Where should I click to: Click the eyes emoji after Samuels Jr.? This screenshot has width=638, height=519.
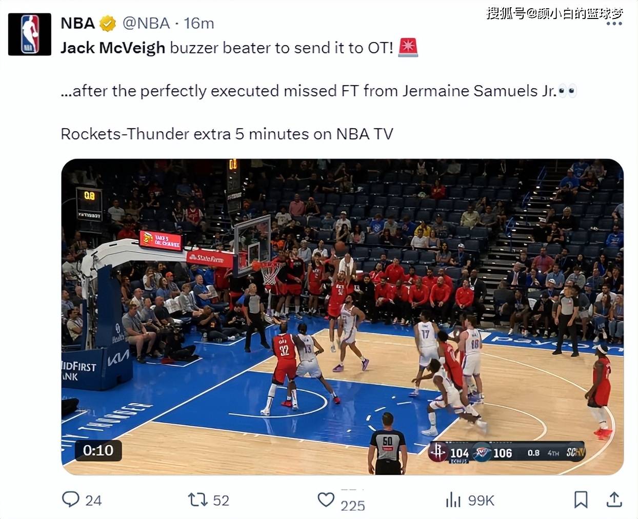[568, 91]
